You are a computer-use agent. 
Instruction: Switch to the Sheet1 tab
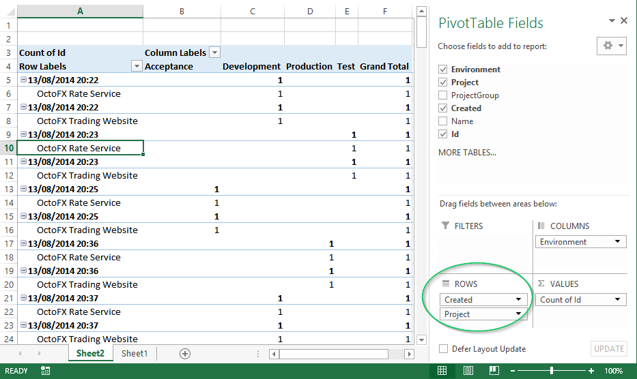coord(134,354)
